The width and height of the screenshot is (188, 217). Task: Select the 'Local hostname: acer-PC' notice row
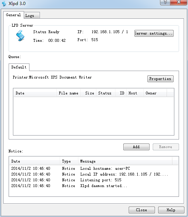coord(94,168)
